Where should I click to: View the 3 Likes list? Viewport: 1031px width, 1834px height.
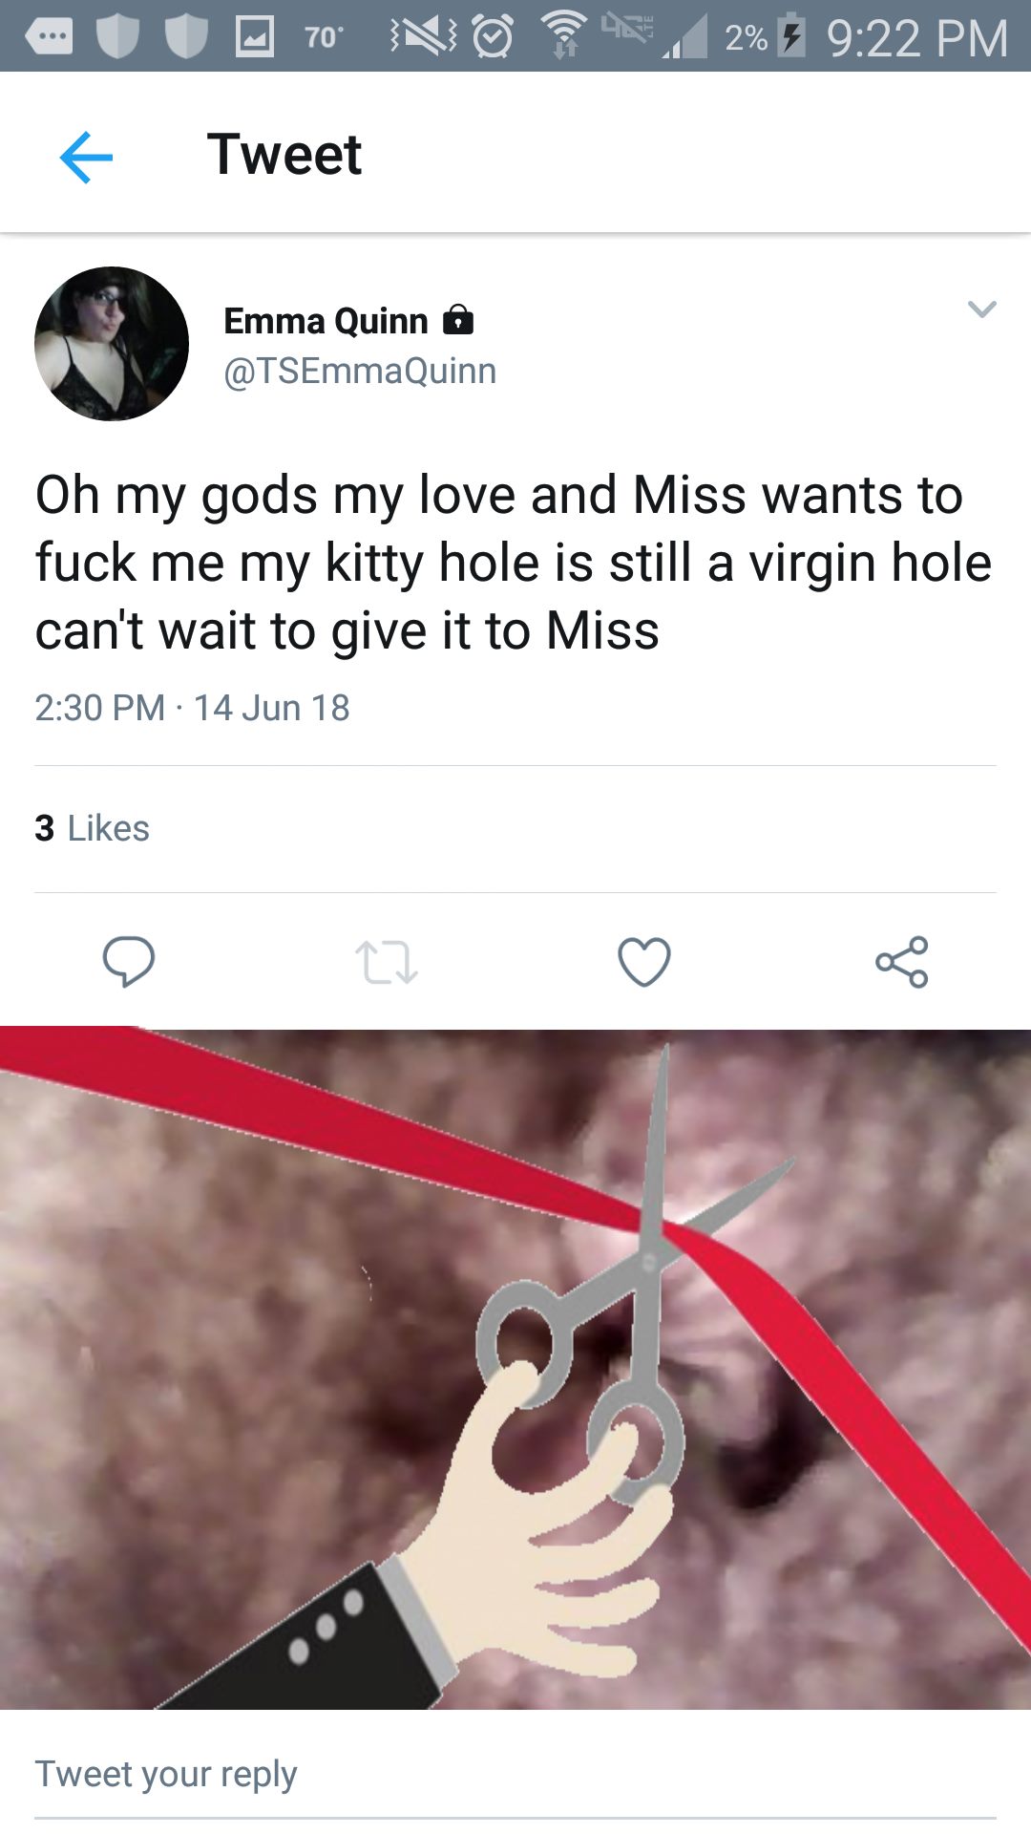point(93,828)
